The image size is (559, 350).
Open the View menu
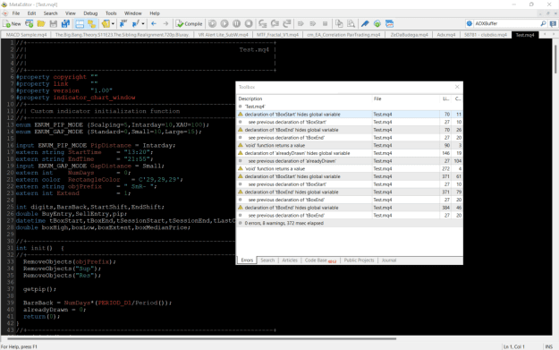(71, 13)
